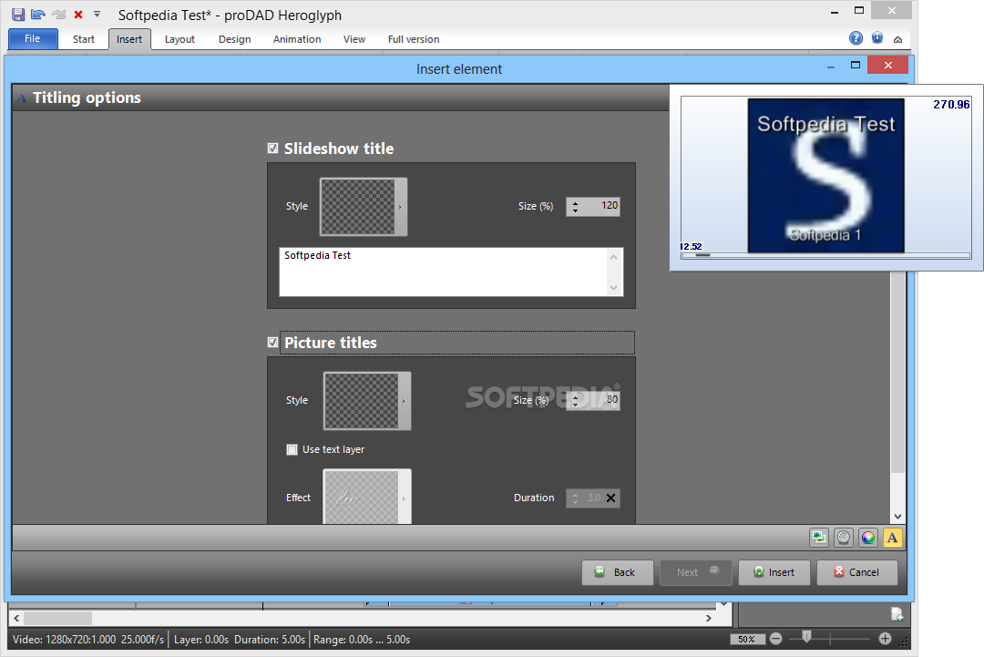Expand the Slideshow title style picker arrow
The width and height of the screenshot is (984, 657).
coord(401,207)
